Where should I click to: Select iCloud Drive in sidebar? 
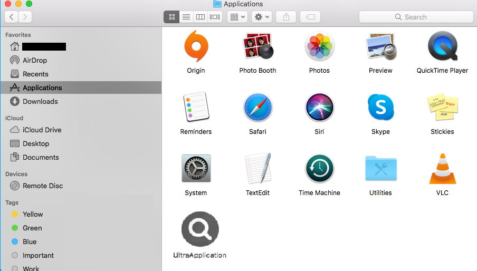point(42,130)
